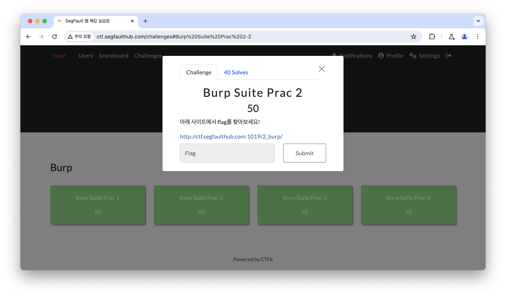The height and width of the screenshot is (297, 506).
Task: Open the 2_burp challenge site link
Action: (231, 136)
